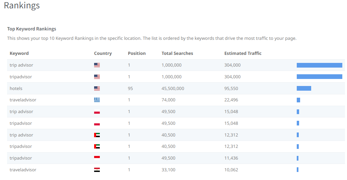Click the Position column header
This screenshot has height=180, width=347.
click(137, 54)
